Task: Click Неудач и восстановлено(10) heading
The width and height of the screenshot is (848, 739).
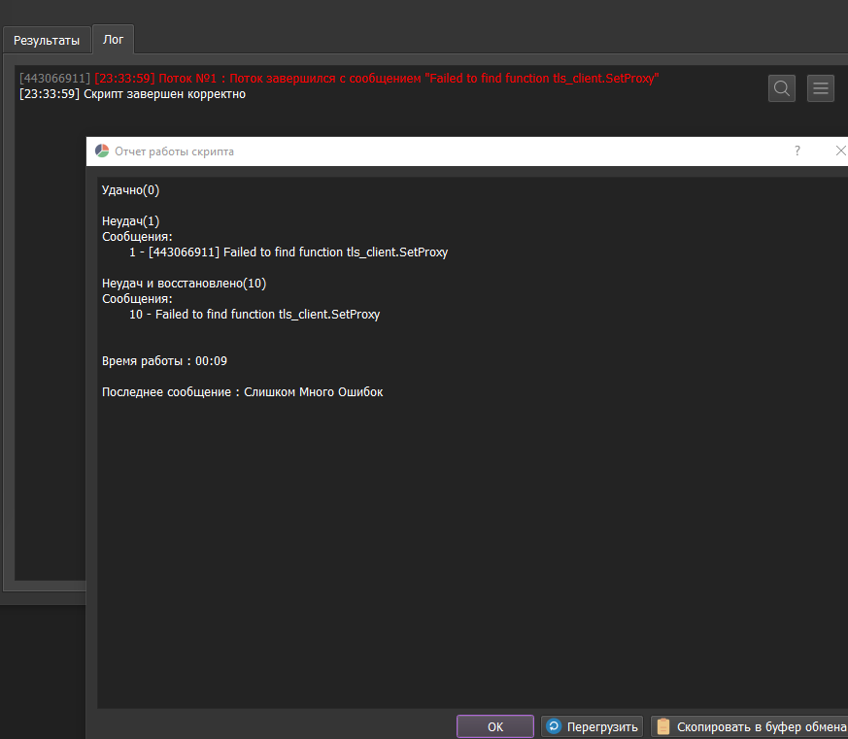Action: point(184,284)
